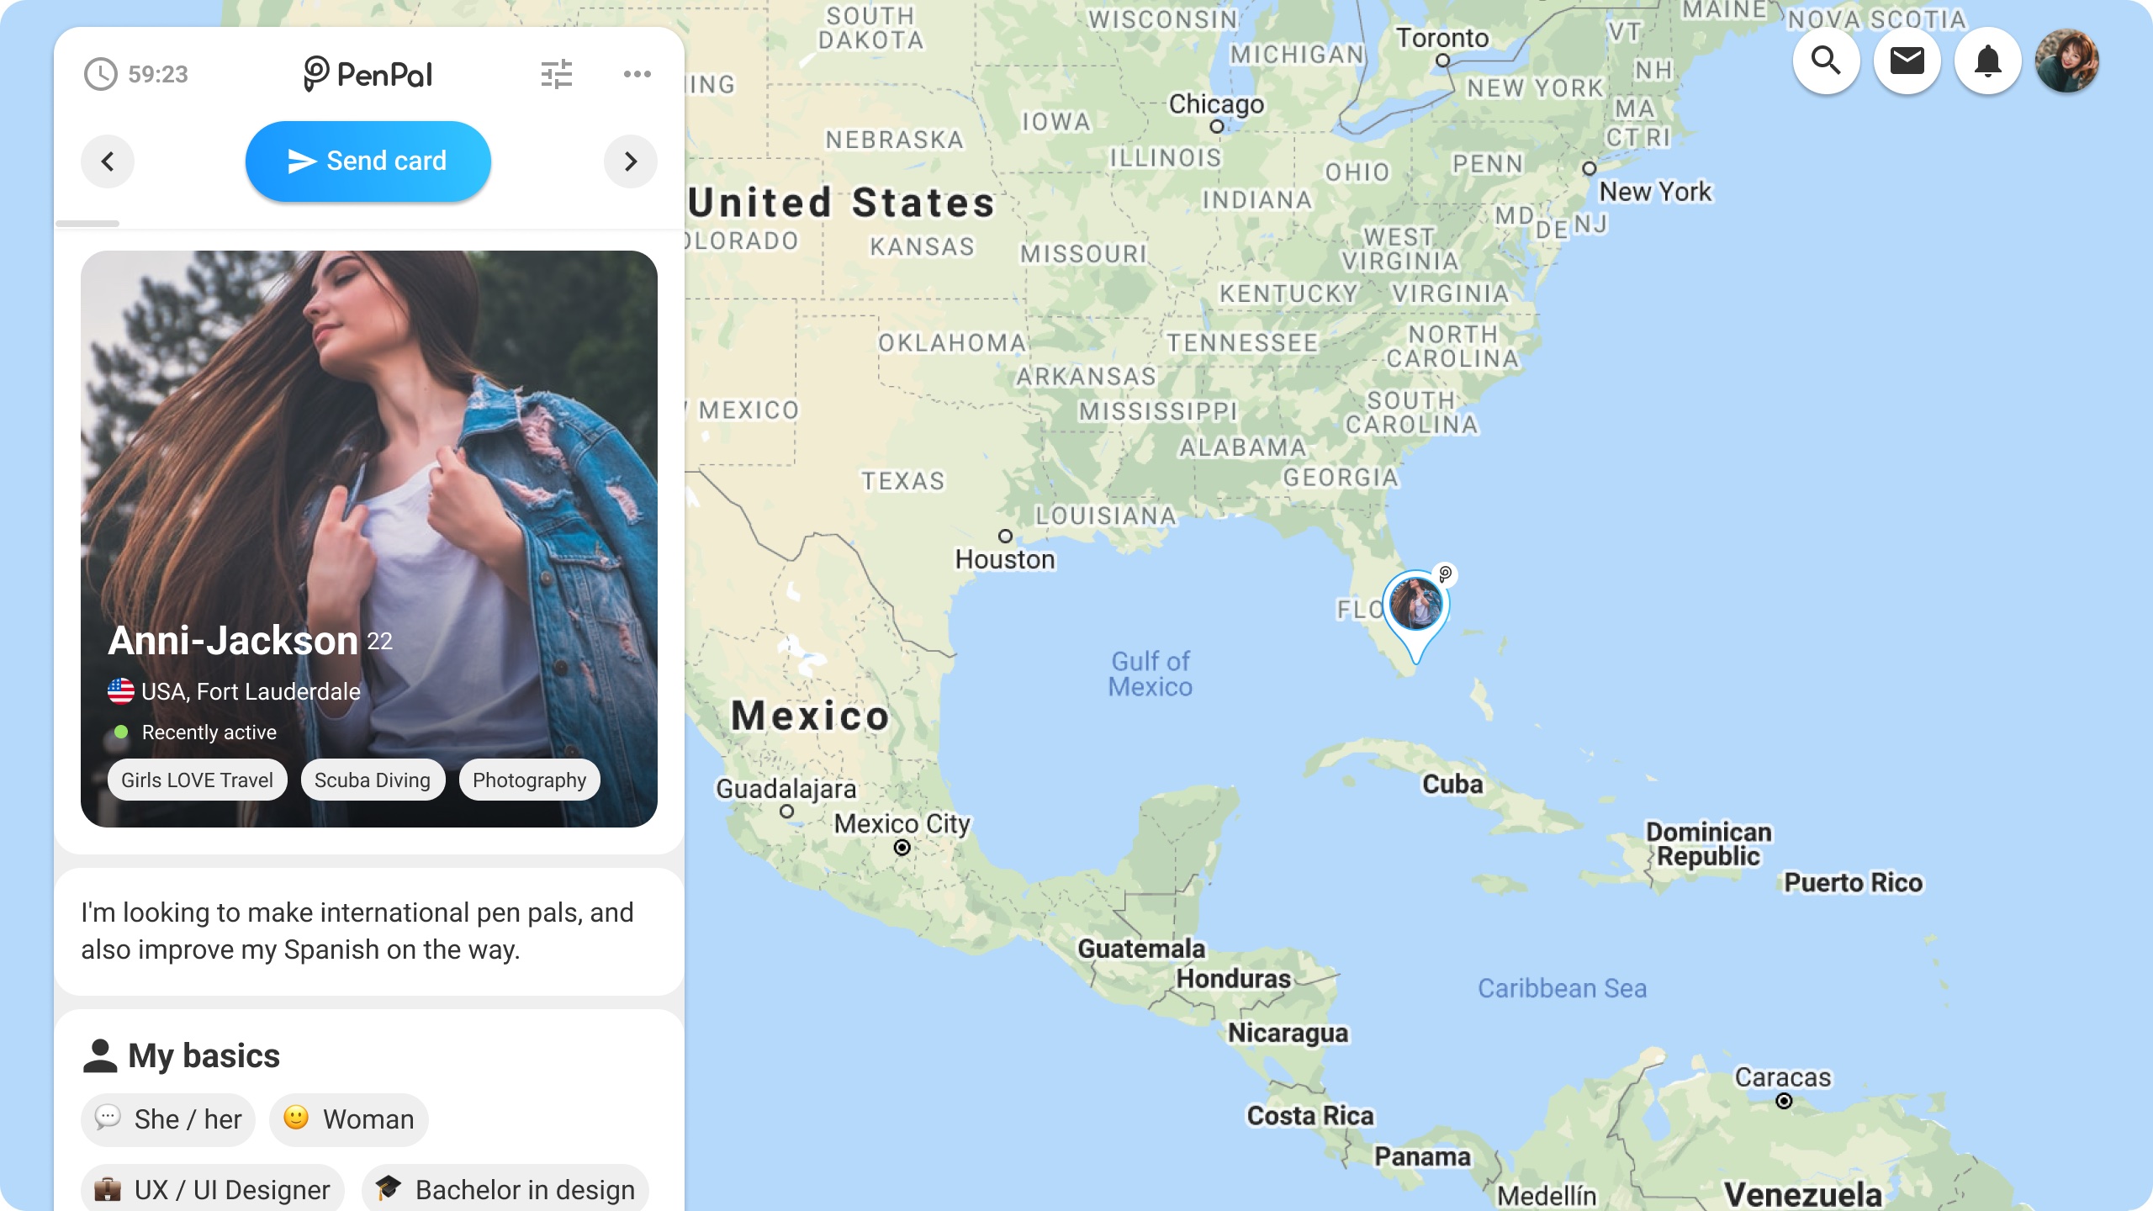Screen dimensions: 2153x1211
Task: Expand the Girls LOVE Travel interest tag
Action: 198,780
